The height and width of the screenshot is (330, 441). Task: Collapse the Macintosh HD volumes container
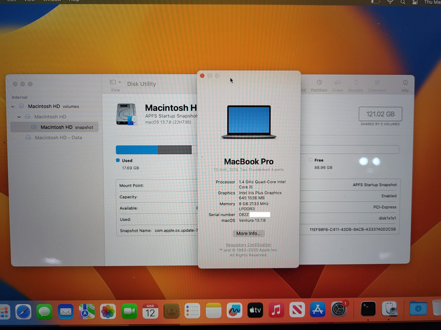tap(13, 107)
